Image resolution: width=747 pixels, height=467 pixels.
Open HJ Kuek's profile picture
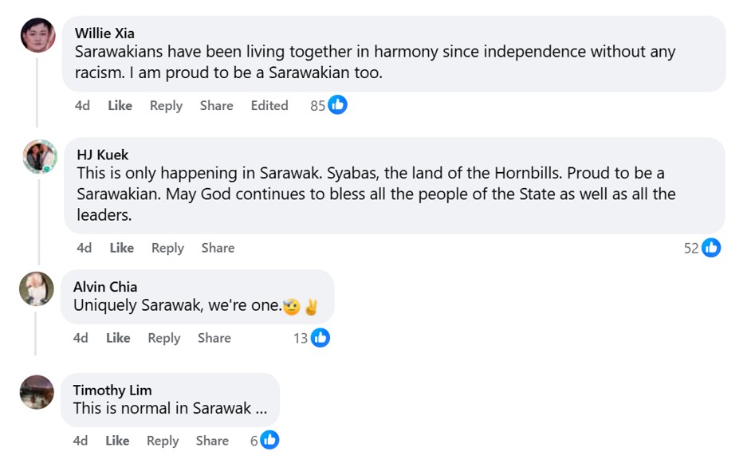pos(39,157)
